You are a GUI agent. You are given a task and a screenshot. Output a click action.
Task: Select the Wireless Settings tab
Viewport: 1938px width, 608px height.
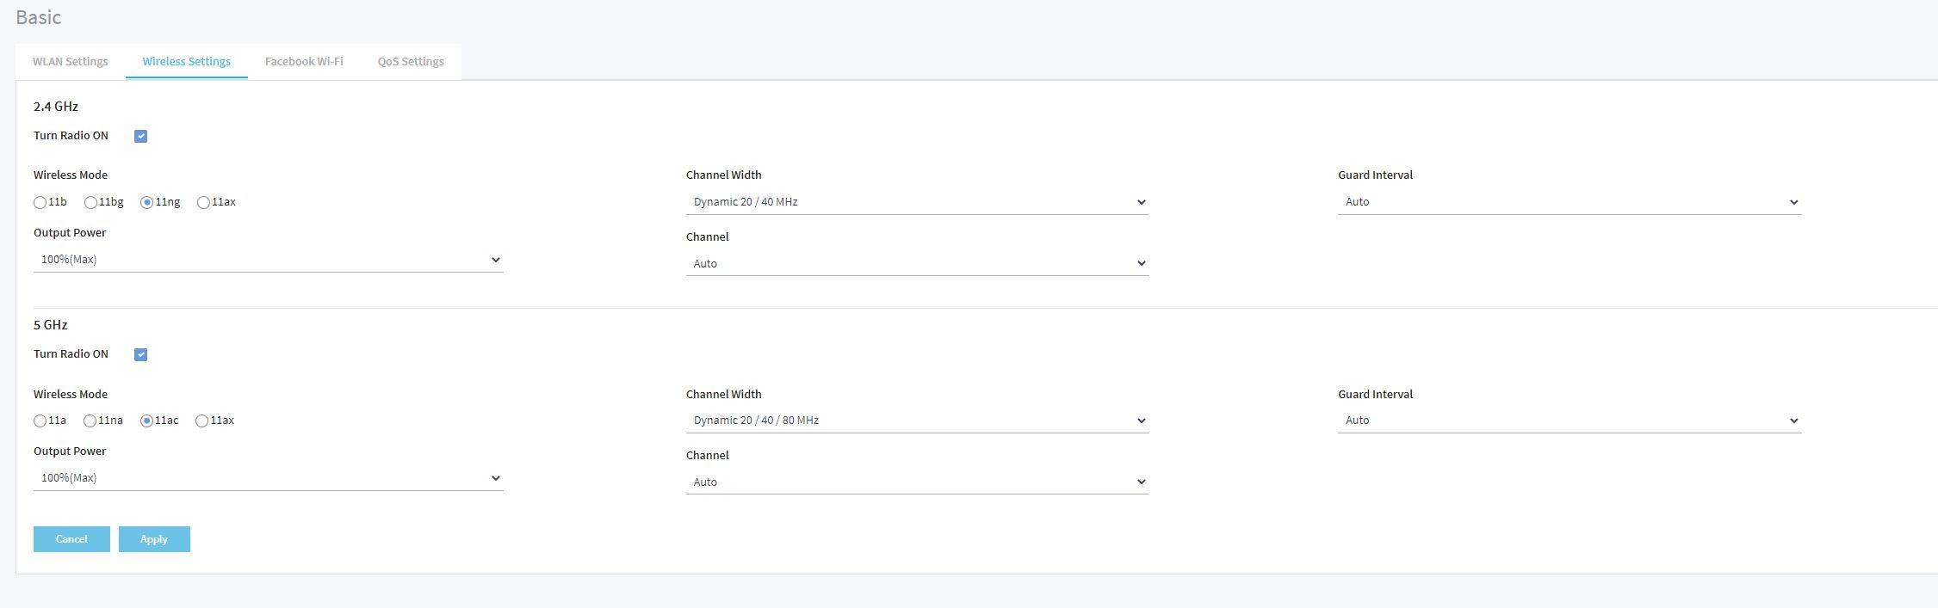pyautogui.click(x=187, y=62)
